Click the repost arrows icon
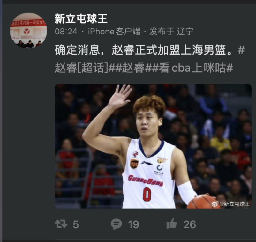Image resolution: width=256 pixels, height=242 pixels. coord(61,224)
